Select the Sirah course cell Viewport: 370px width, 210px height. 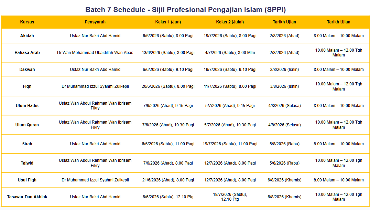[x=27, y=144]
